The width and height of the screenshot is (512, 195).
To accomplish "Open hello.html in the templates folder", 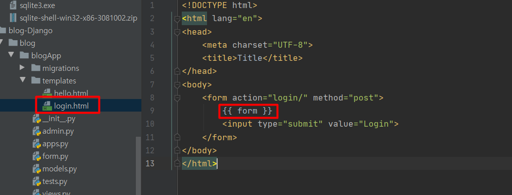I will 71,93.
